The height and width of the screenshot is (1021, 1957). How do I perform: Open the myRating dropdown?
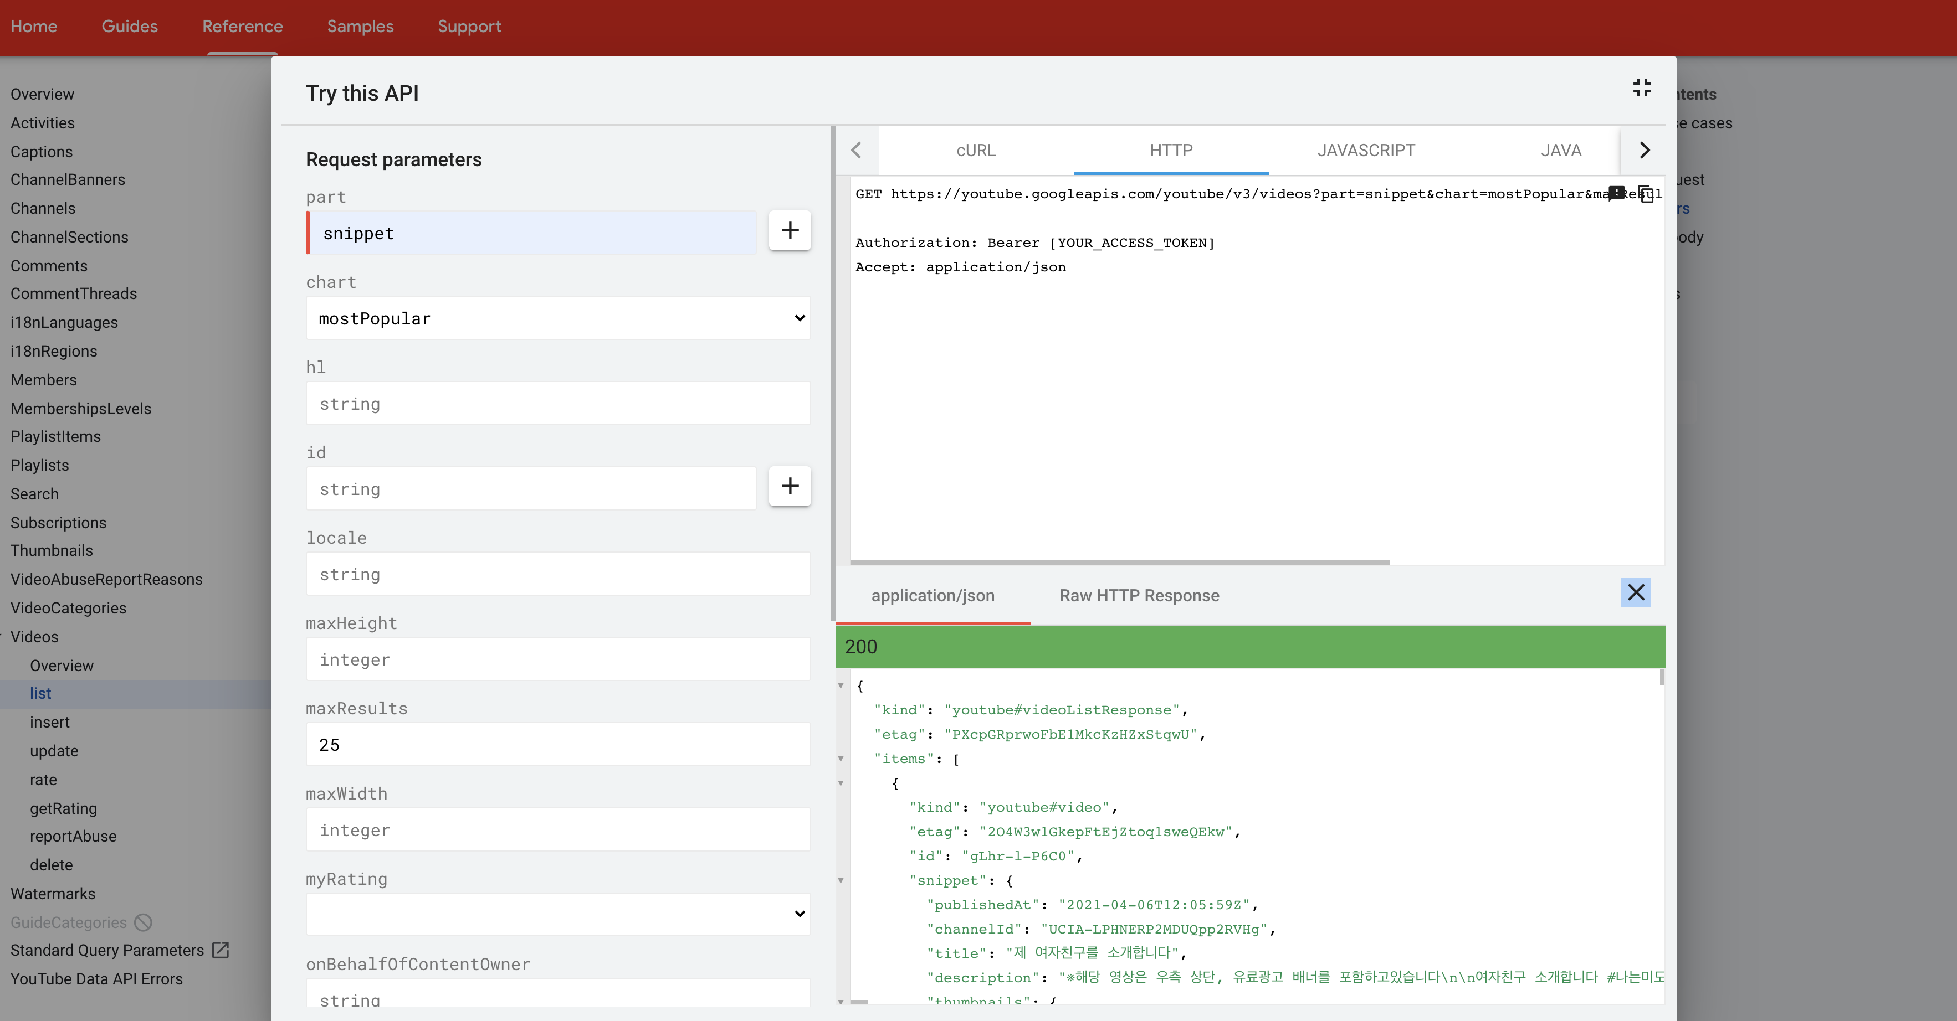[x=557, y=914]
